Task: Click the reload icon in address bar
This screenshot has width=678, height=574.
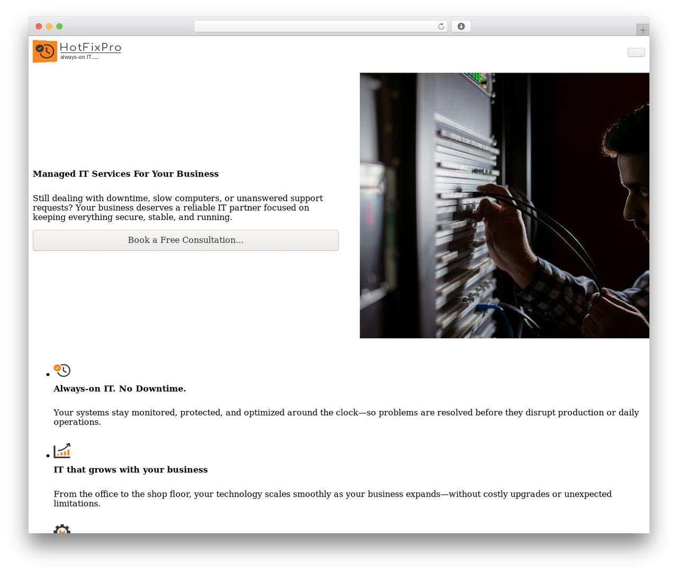Action: [441, 26]
